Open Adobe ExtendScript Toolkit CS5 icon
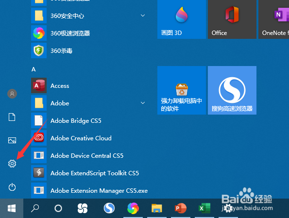289x218 pixels. 39,173
